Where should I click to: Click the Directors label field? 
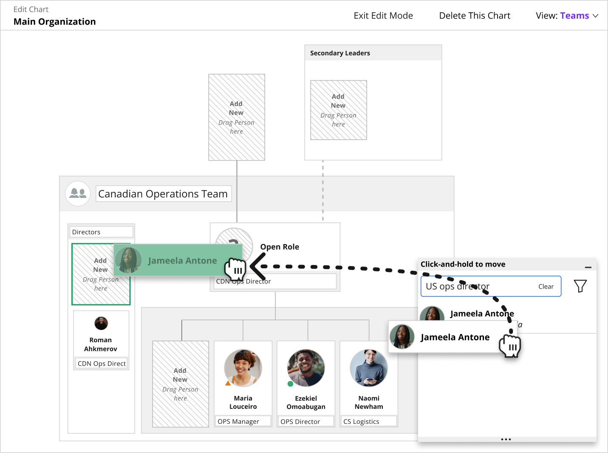[101, 232]
